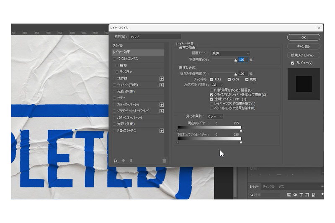Enable ベベルとエンボス checkbox
Image resolution: width=335 pixels, height=223 pixels.
114,59
